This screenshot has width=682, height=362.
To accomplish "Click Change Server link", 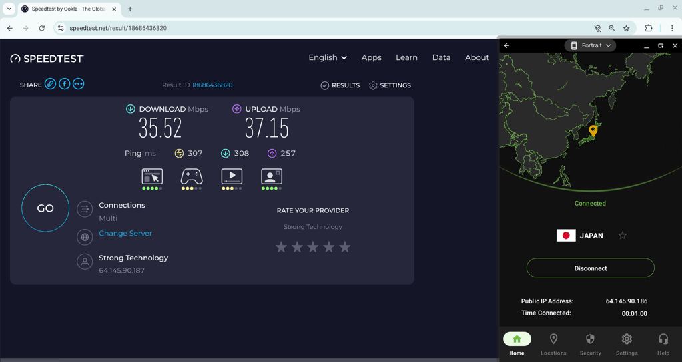I will point(125,233).
